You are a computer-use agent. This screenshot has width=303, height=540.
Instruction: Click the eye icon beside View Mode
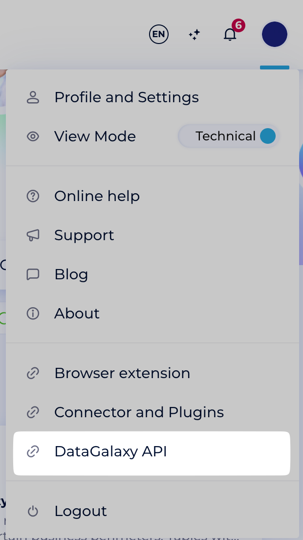(33, 136)
